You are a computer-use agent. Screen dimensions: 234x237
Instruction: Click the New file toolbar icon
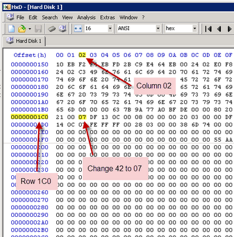[11, 29]
